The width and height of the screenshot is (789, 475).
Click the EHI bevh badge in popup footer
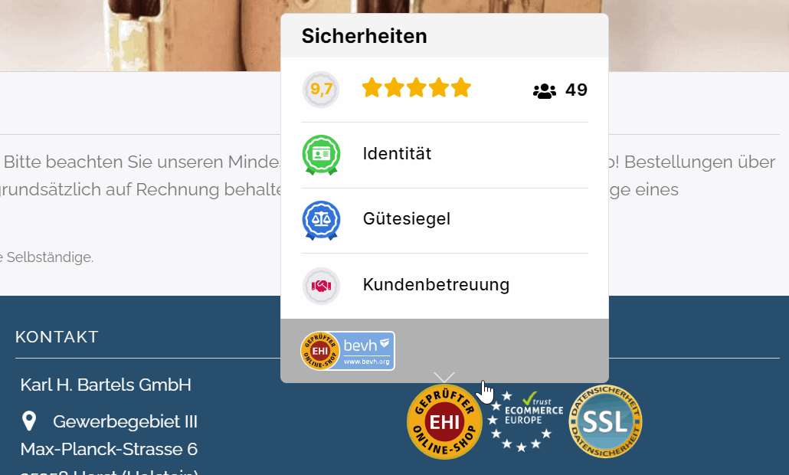click(348, 351)
